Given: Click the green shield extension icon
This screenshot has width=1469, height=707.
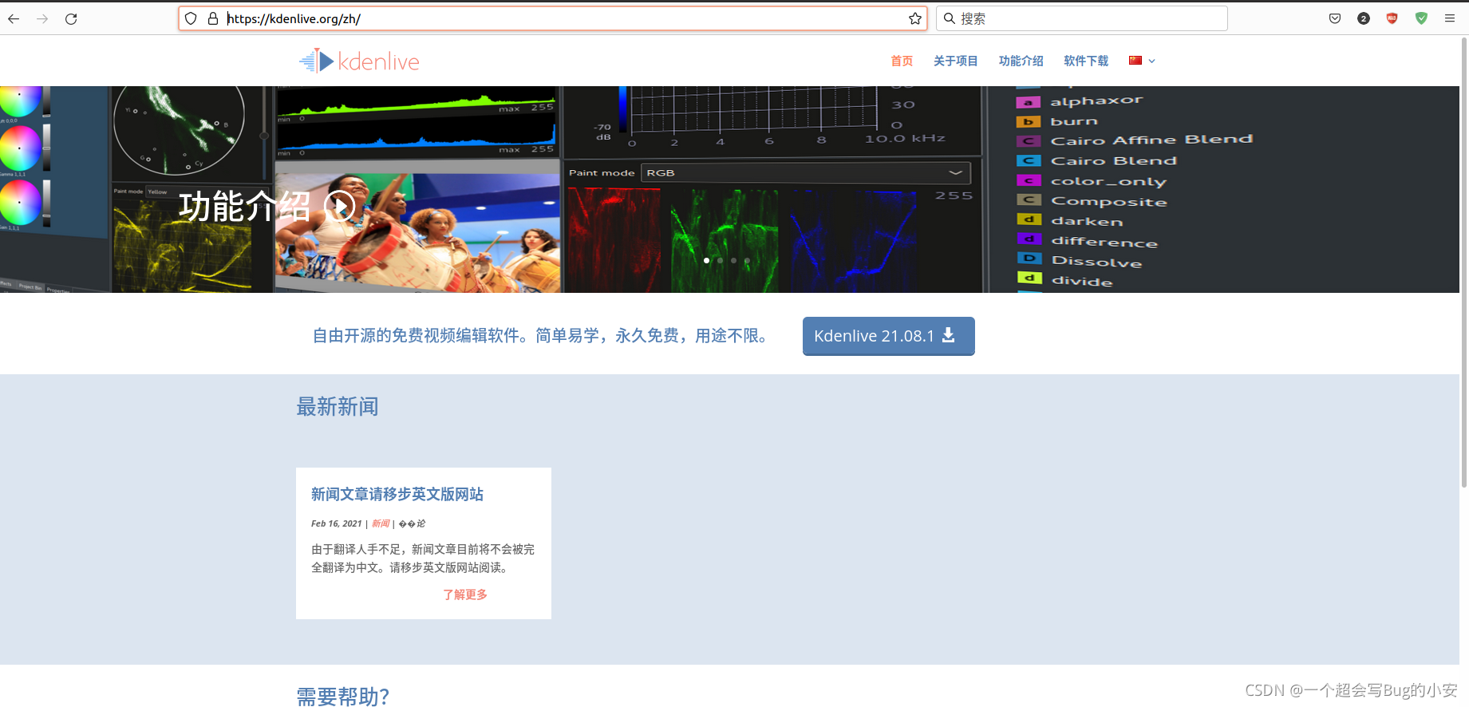Looking at the screenshot, I should [x=1421, y=18].
